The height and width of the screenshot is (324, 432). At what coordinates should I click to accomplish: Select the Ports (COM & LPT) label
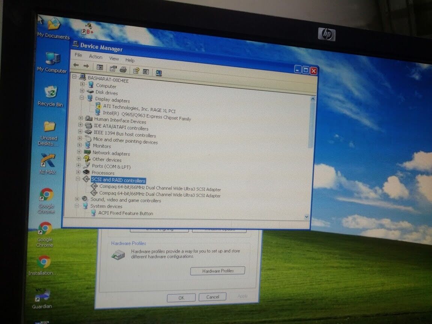pyautogui.click(x=111, y=166)
